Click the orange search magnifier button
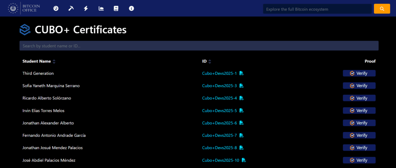 pyautogui.click(x=382, y=9)
